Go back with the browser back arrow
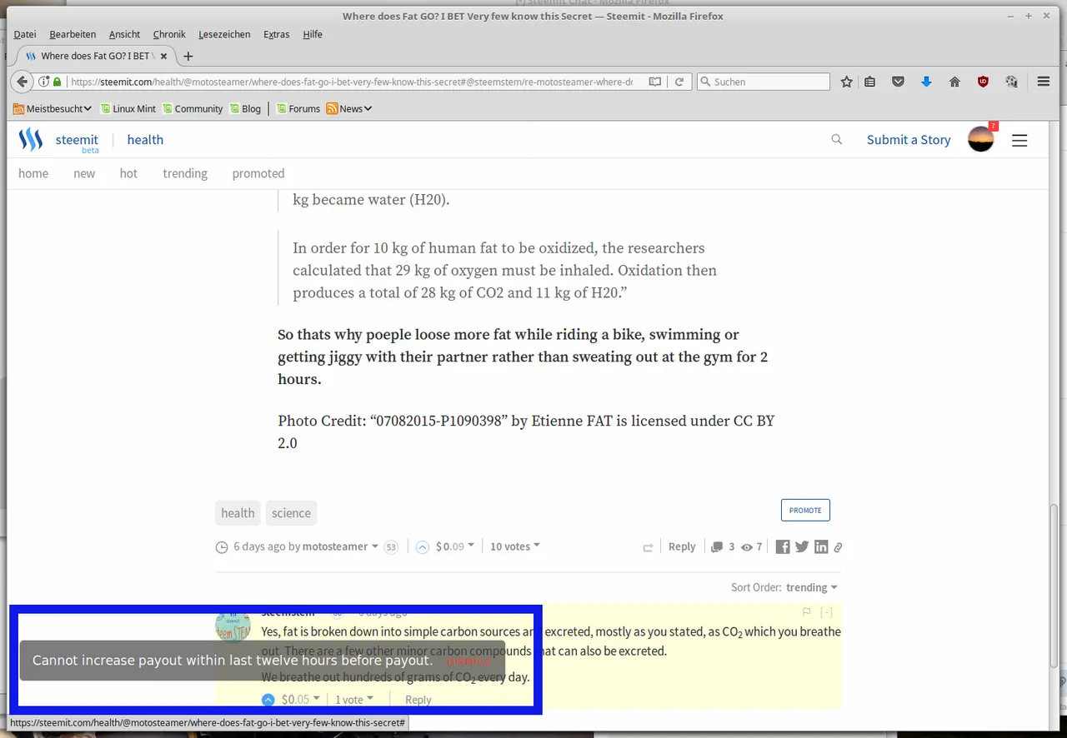The height and width of the screenshot is (738, 1067). (22, 82)
